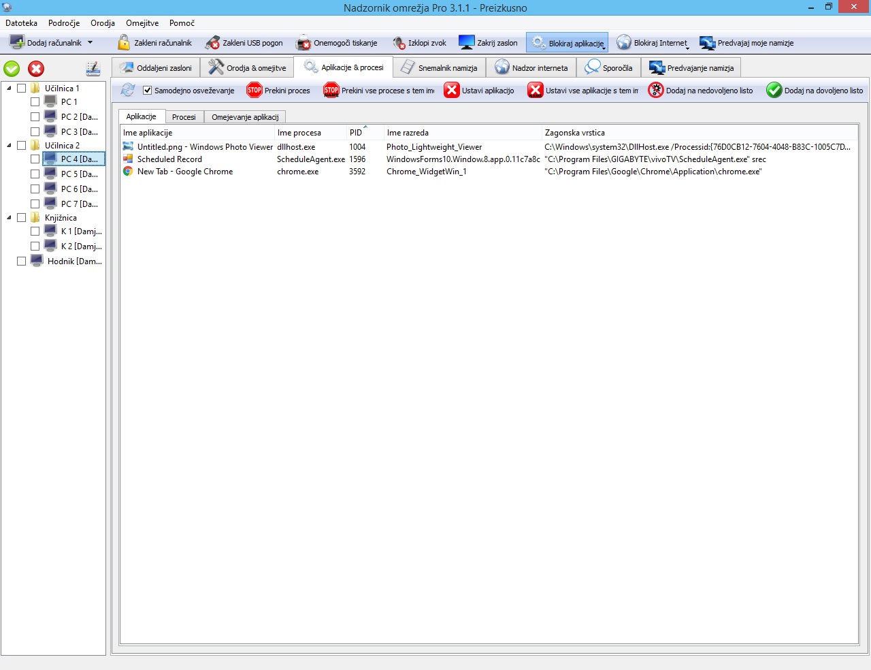Image resolution: width=871 pixels, height=670 pixels.
Task: Uncheck Samodejno osveževanje checkbox
Action: click(x=147, y=91)
